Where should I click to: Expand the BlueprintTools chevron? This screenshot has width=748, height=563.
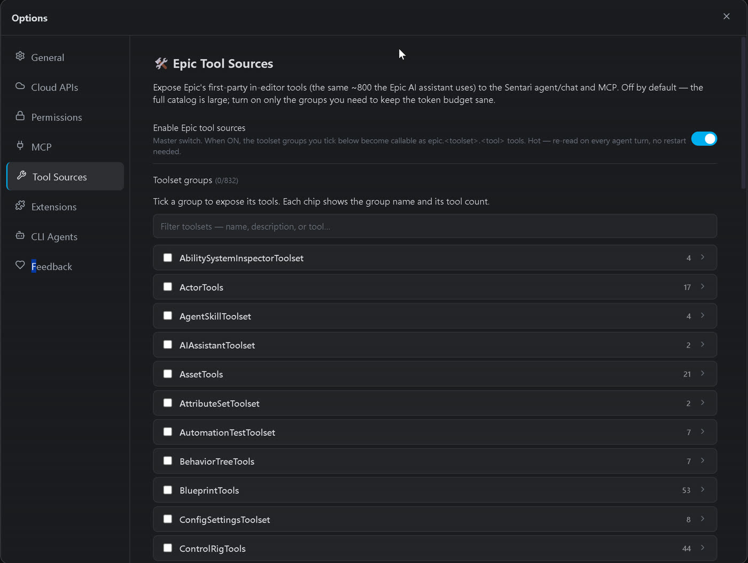[x=703, y=490]
